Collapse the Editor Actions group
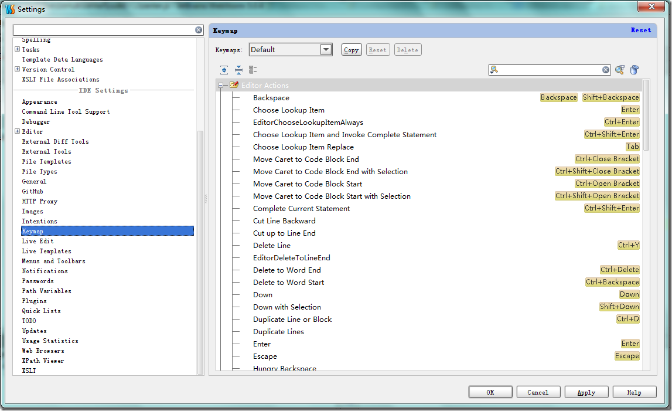The image size is (672, 411). 220,86
